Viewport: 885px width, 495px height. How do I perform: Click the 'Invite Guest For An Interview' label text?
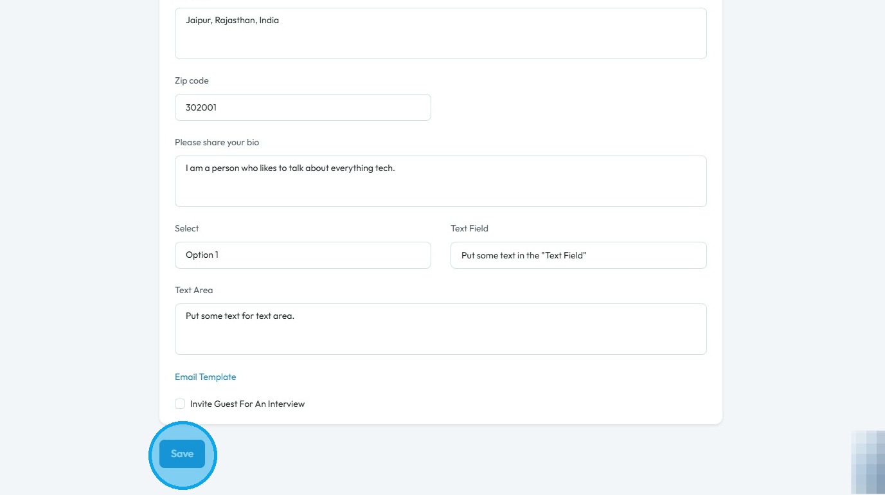coord(247,404)
